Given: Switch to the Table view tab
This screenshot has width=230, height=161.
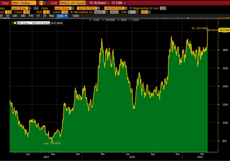Looking at the screenshot, I should coord(76,16).
